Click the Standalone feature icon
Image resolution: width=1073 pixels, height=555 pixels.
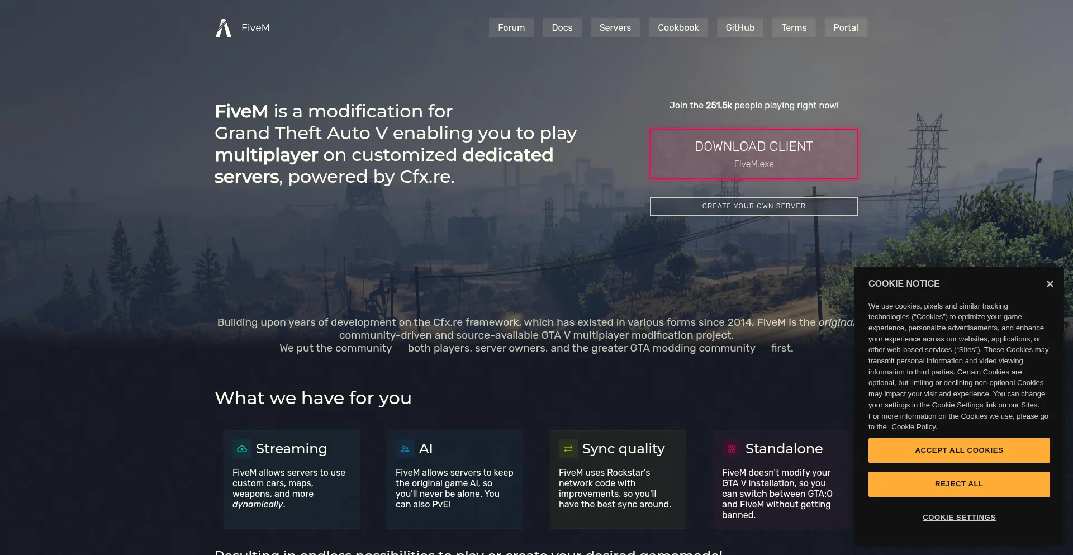[732, 449]
